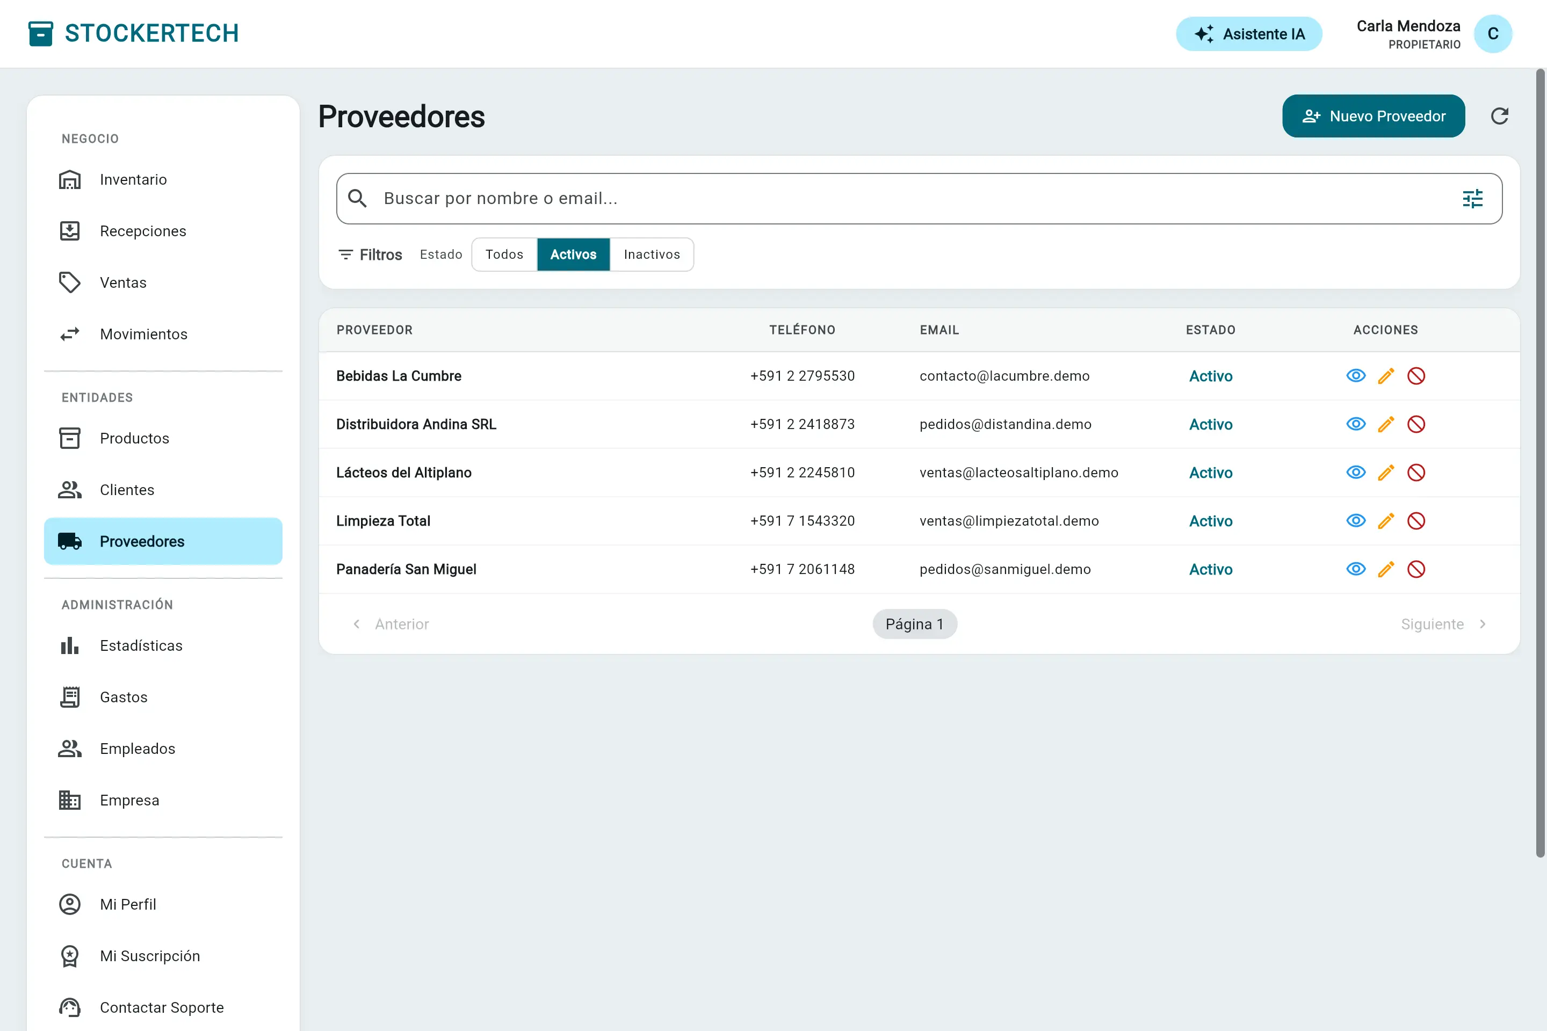This screenshot has height=1031, width=1547.
Task: Click email ventas@lacteosaltiplano.demo
Action: pos(1019,472)
